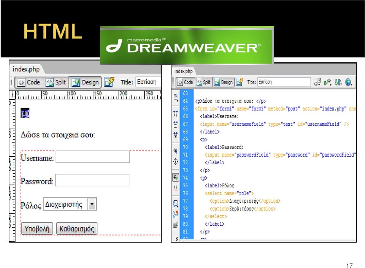365x268 pixels.
Task: Click the Apply Comment speech bubble icon
Action: (176, 203)
